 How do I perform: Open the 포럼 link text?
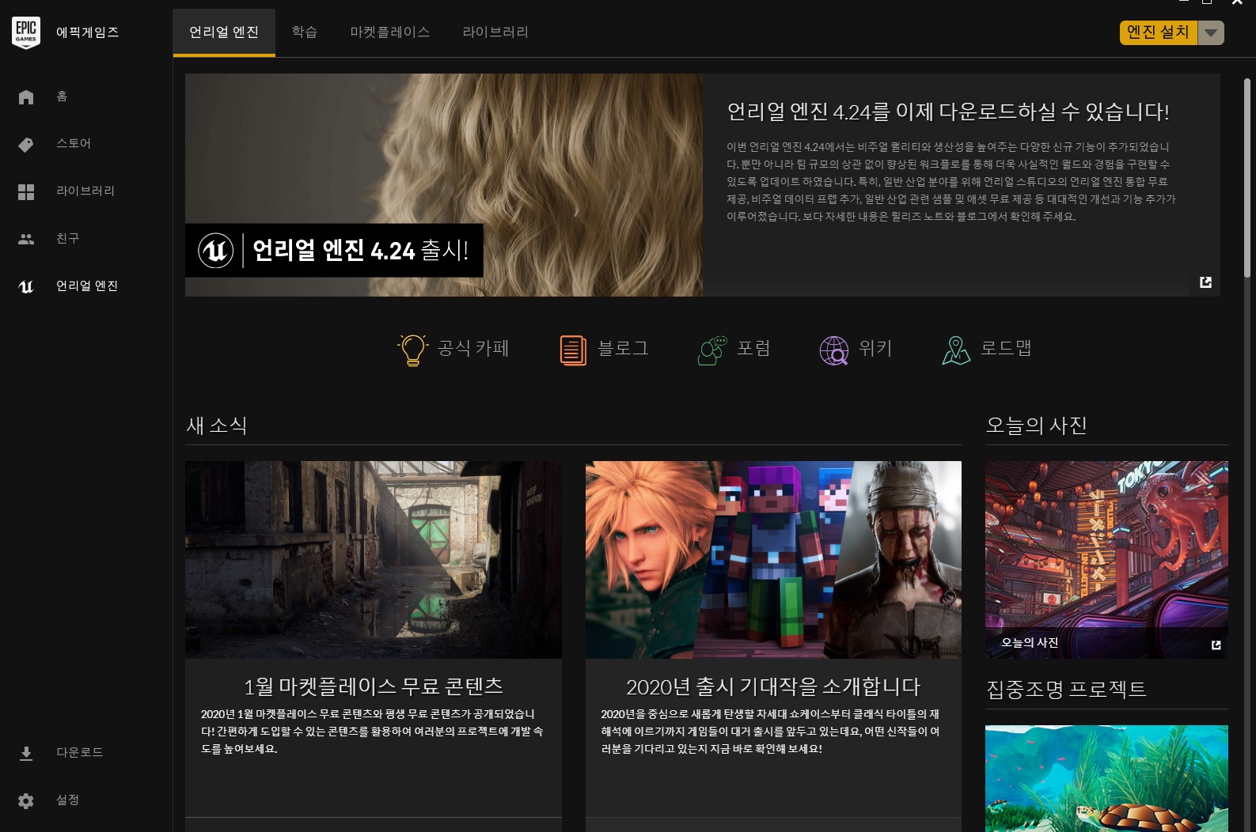pos(753,348)
